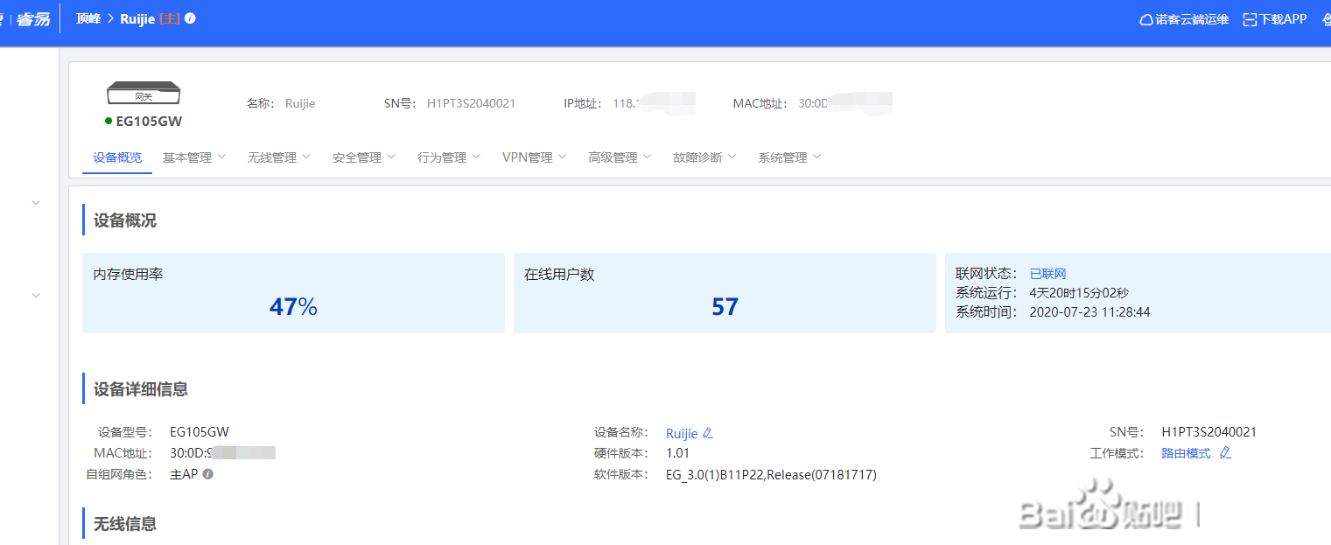Click the info icon next to 主AP
This screenshot has width=1331, height=545.
click(x=208, y=474)
